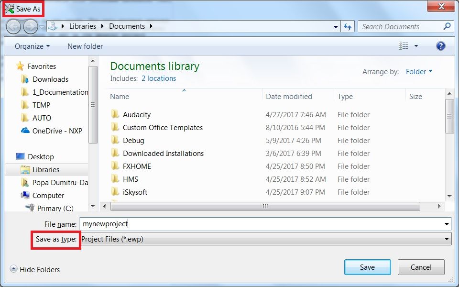
Task: Click the Audacity folder icon
Action: (115, 114)
